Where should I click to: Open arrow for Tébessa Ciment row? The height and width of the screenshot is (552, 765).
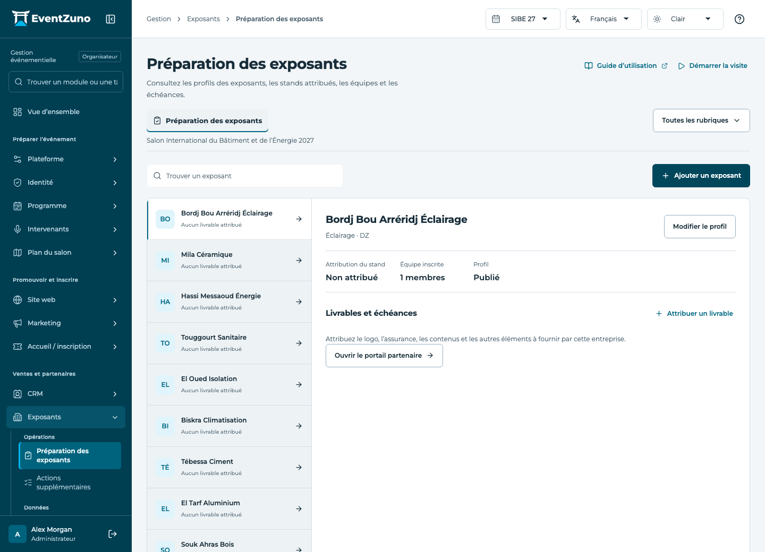point(299,468)
